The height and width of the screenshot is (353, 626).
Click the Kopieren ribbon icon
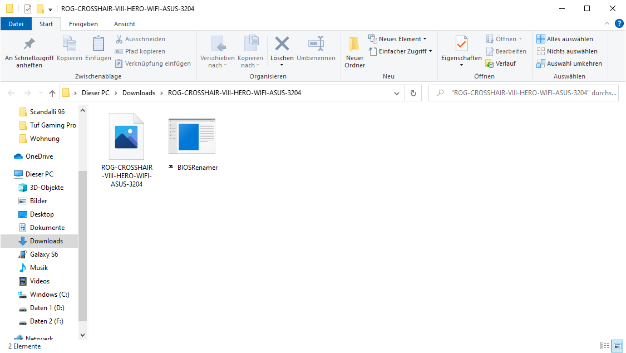click(x=70, y=44)
